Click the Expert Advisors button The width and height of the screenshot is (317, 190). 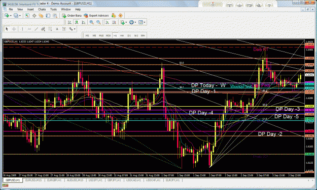96,16
